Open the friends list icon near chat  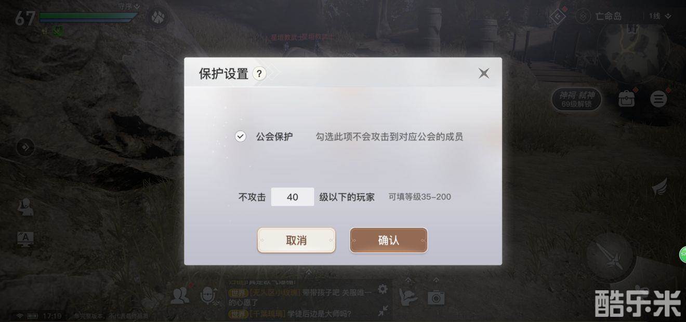(x=180, y=296)
